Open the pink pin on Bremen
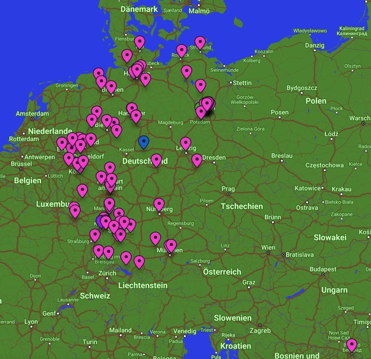Screen dimensions: 371x359 click(x=111, y=87)
